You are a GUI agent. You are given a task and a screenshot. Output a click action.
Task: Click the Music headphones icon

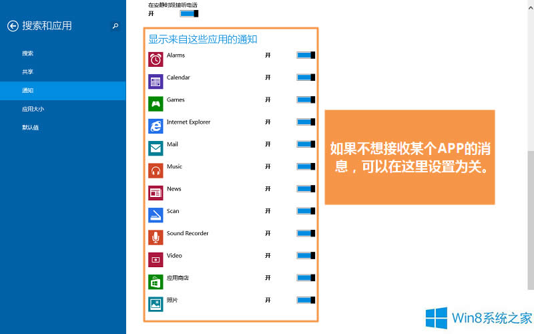tap(156, 171)
